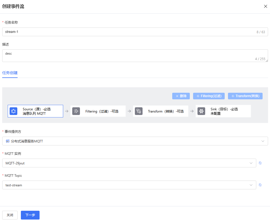
Task: Click the arrow between Filtering and Transform
Action: [x=129, y=111]
